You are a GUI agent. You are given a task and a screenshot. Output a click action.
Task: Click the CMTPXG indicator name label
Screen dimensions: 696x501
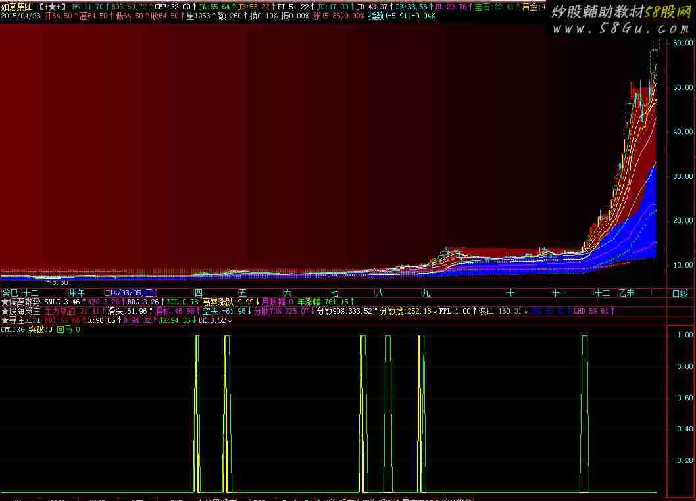[13, 329]
